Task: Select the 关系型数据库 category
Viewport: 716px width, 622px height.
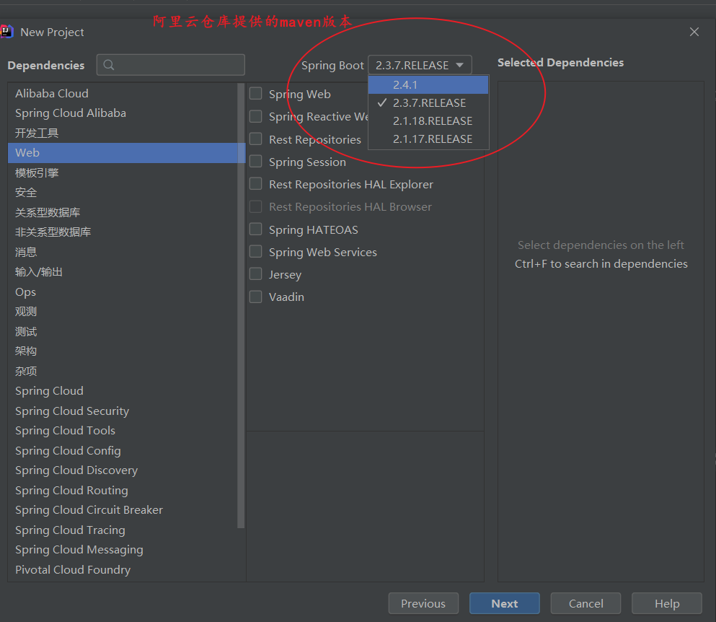Action: coord(123,213)
